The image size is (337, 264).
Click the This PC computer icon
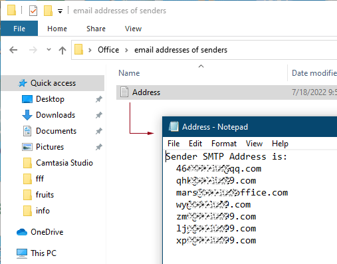[22, 253]
